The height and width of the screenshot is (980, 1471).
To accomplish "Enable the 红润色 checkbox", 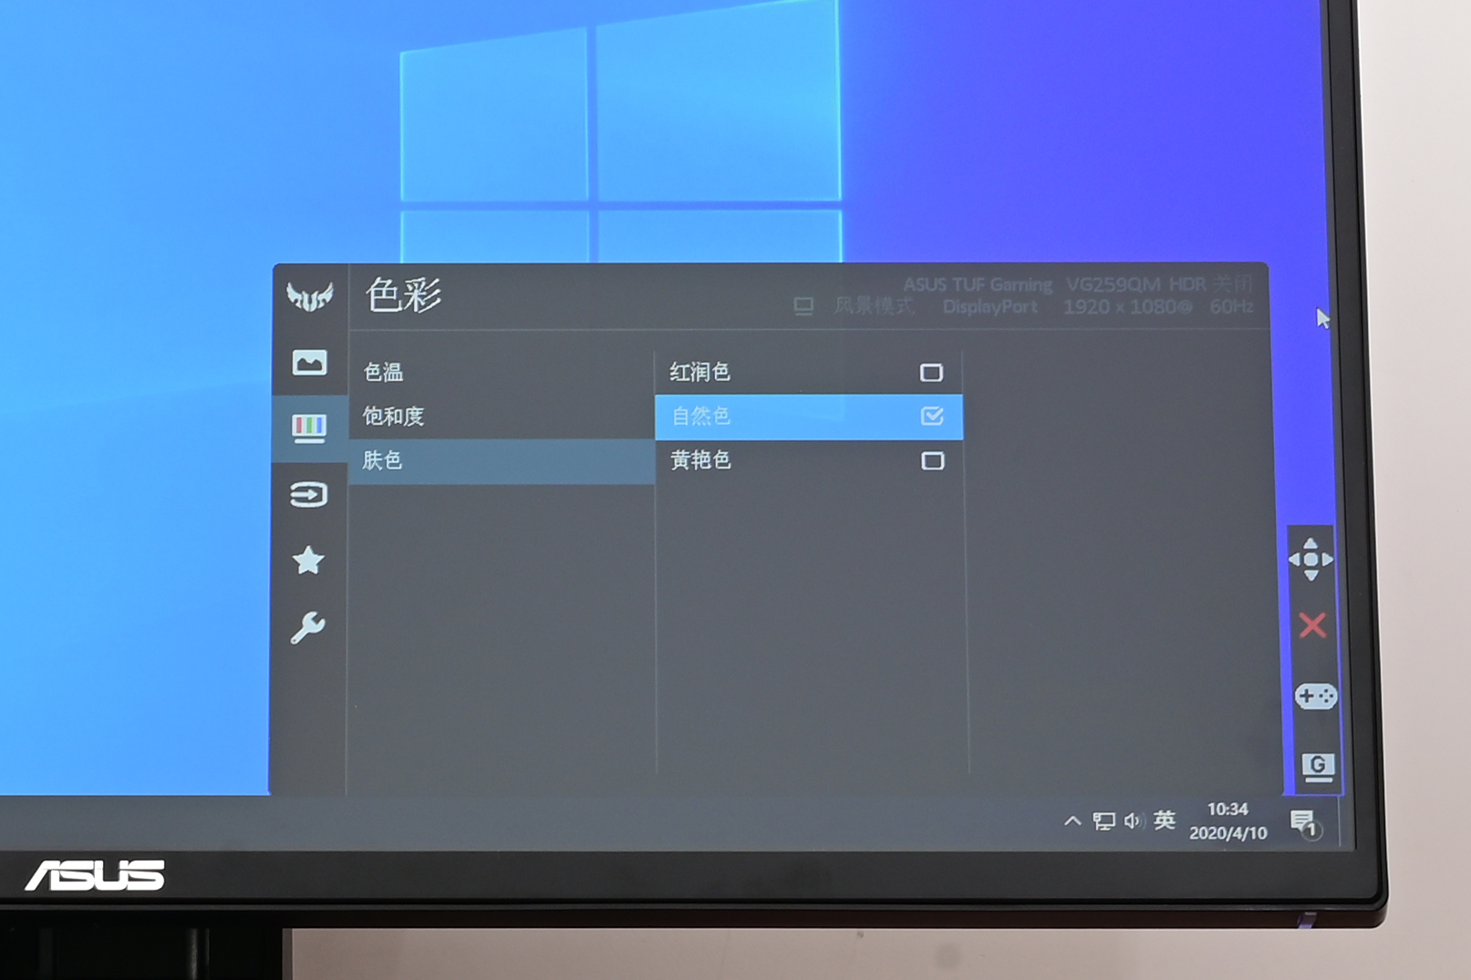I will tap(931, 372).
